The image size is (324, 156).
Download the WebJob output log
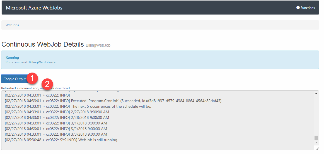click(62, 88)
